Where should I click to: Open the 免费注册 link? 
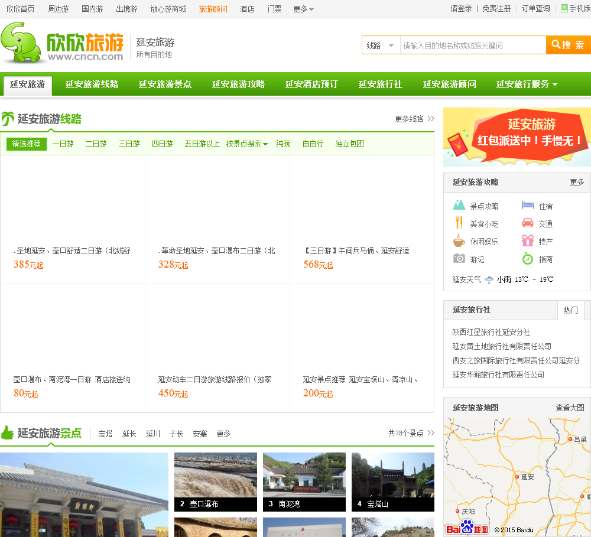(496, 9)
